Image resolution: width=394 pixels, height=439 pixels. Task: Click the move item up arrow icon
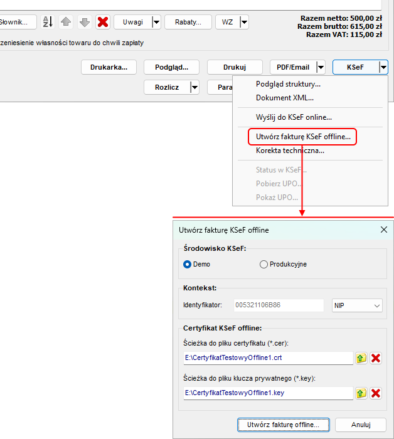click(x=66, y=23)
